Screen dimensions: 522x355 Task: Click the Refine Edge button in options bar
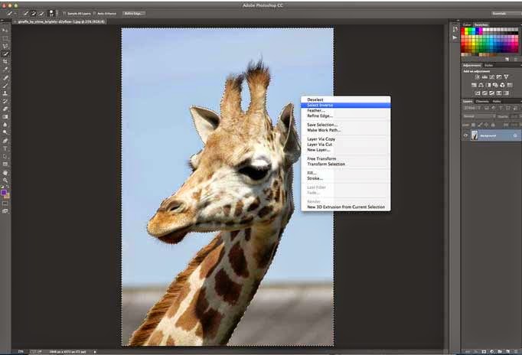(x=133, y=14)
